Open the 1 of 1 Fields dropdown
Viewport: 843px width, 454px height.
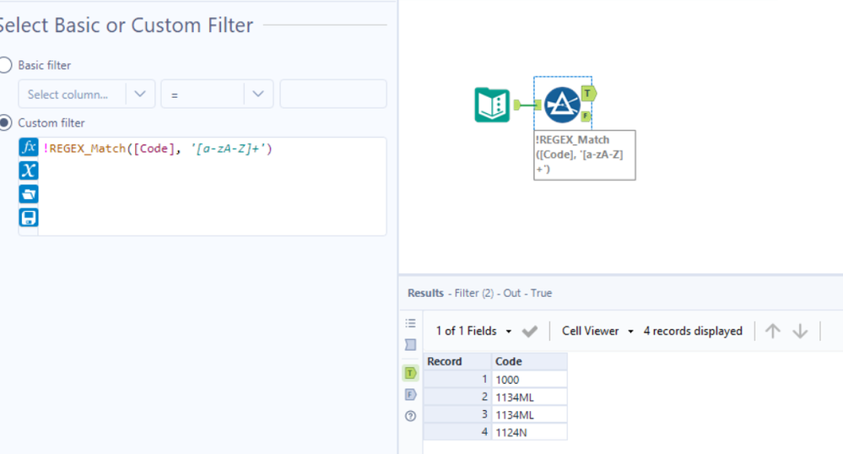(x=473, y=331)
